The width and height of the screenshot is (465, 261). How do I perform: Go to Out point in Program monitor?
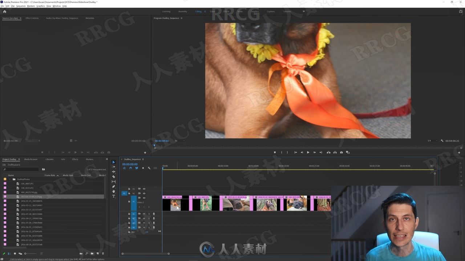(320, 152)
